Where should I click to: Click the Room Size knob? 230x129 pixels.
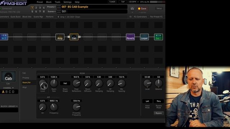[x=54, y=83]
